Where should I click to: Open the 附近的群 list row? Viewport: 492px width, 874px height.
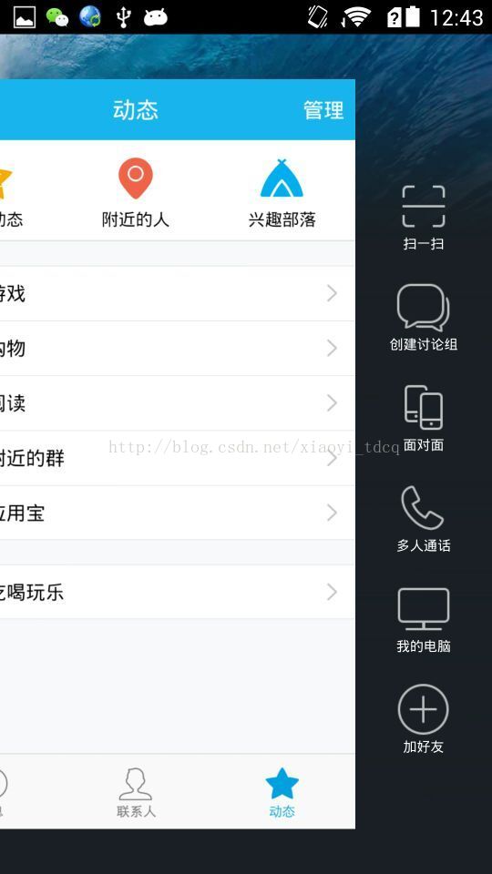[x=178, y=458]
